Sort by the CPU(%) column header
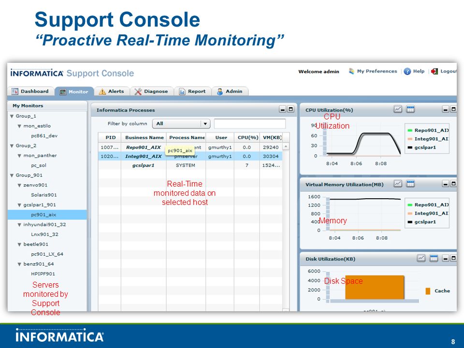Viewport: 464px width, 348px height. (x=247, y=137)
